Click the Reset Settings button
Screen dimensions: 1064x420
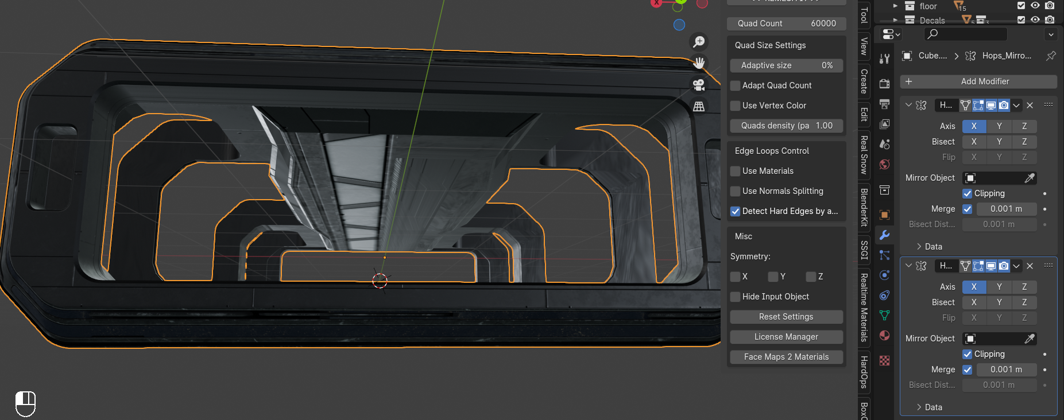coord(786,317)
